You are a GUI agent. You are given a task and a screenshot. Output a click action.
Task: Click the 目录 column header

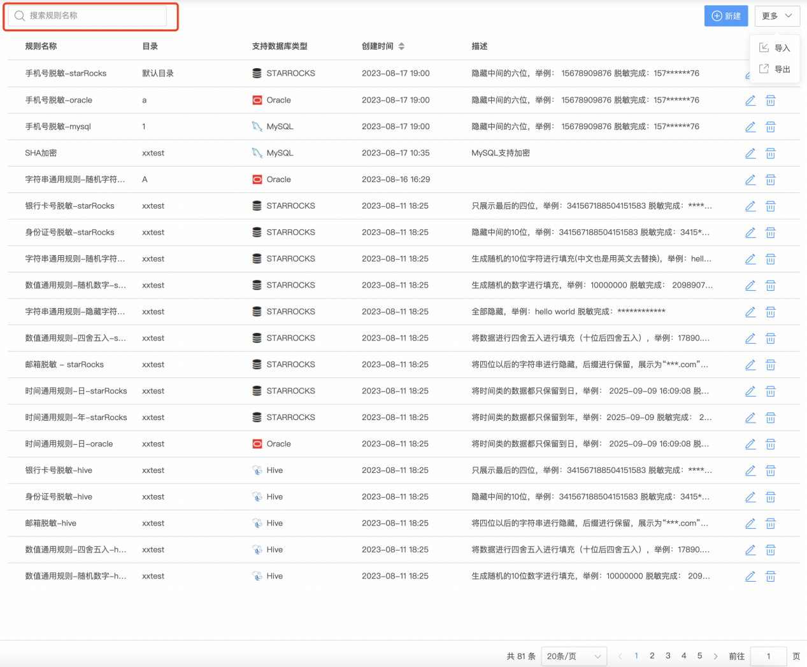150,46
